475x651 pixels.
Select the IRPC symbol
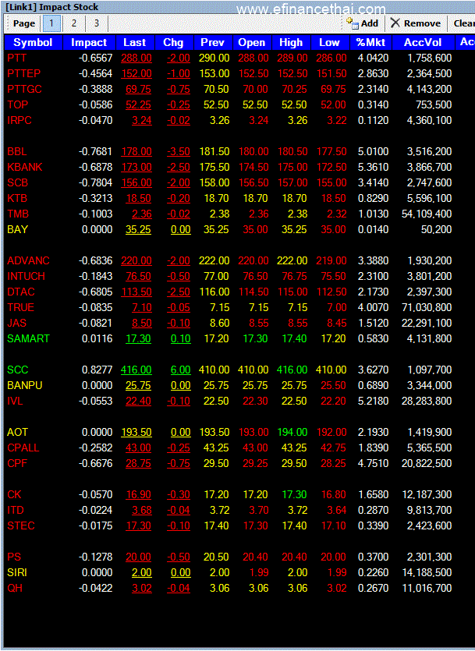pyautogui.click(x=19, y=120)
